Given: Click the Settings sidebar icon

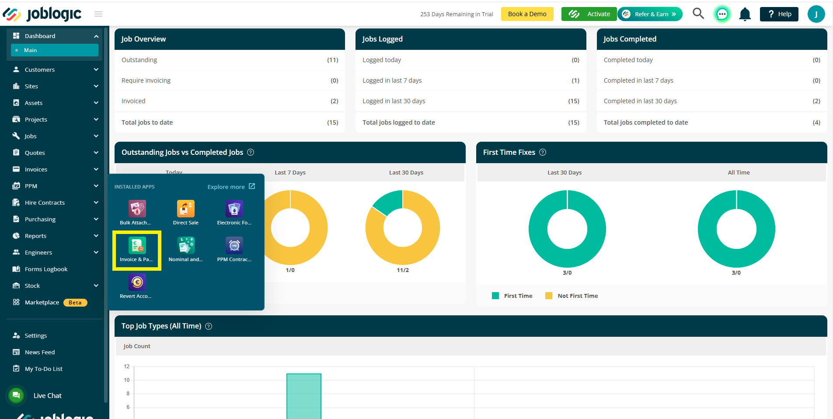Looking at the screenshot, I should 16,335.
